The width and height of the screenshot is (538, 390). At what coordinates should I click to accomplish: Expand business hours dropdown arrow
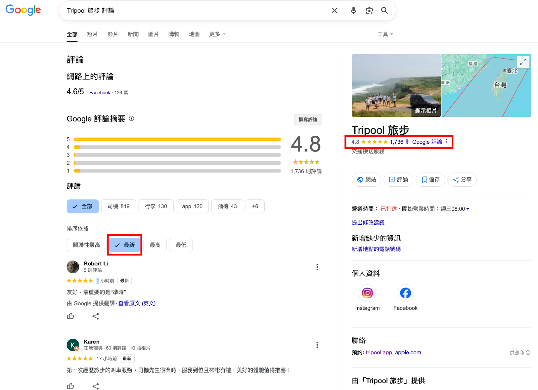click(468, 209)
